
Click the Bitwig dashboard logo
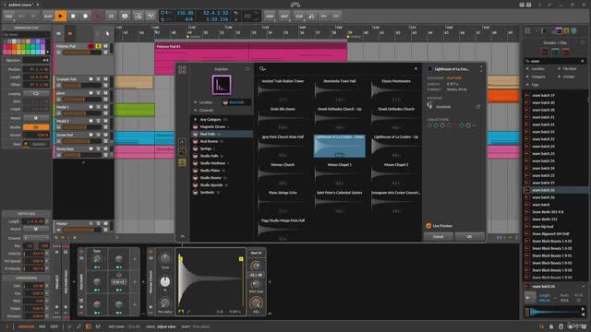[295, 5]
